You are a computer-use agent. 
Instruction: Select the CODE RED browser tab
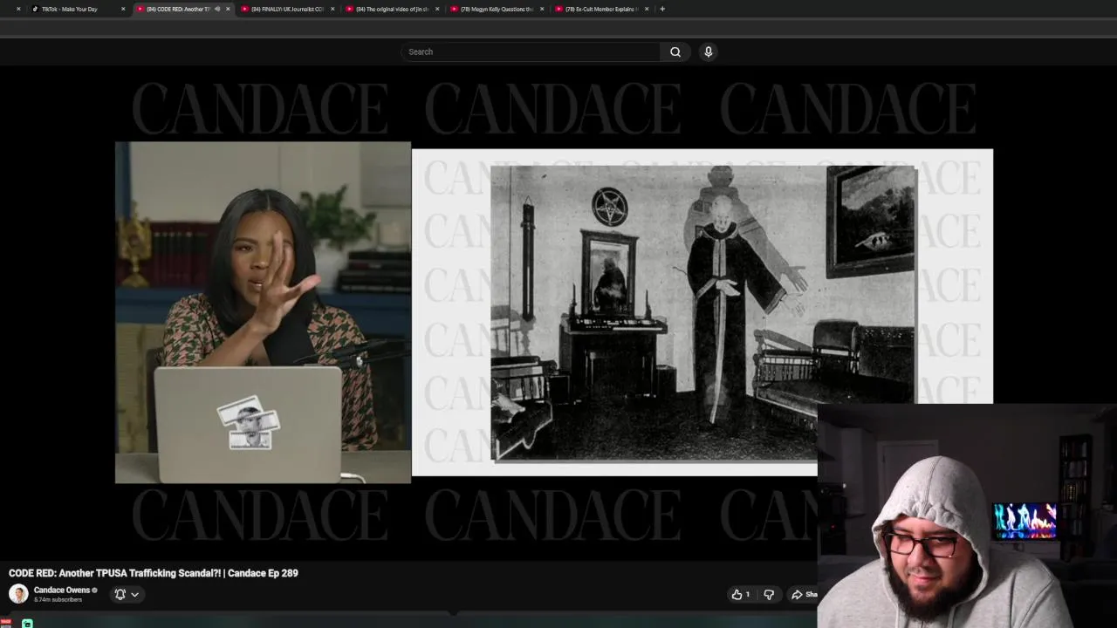tap(178, 9)
